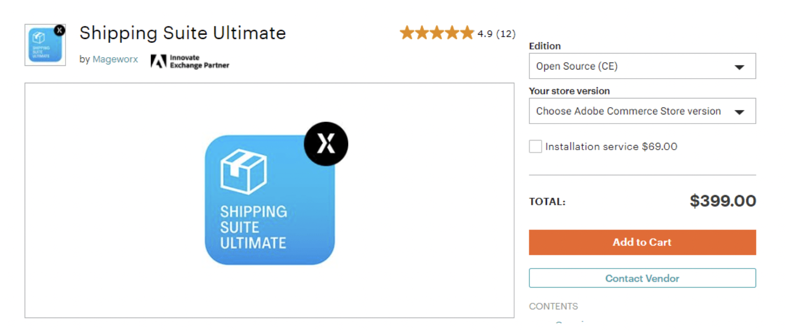Image resolution: width=793 pixels, height=336 pixels.
Task: Click the arrow on the store version dropdown
Action: coord(739,112)
